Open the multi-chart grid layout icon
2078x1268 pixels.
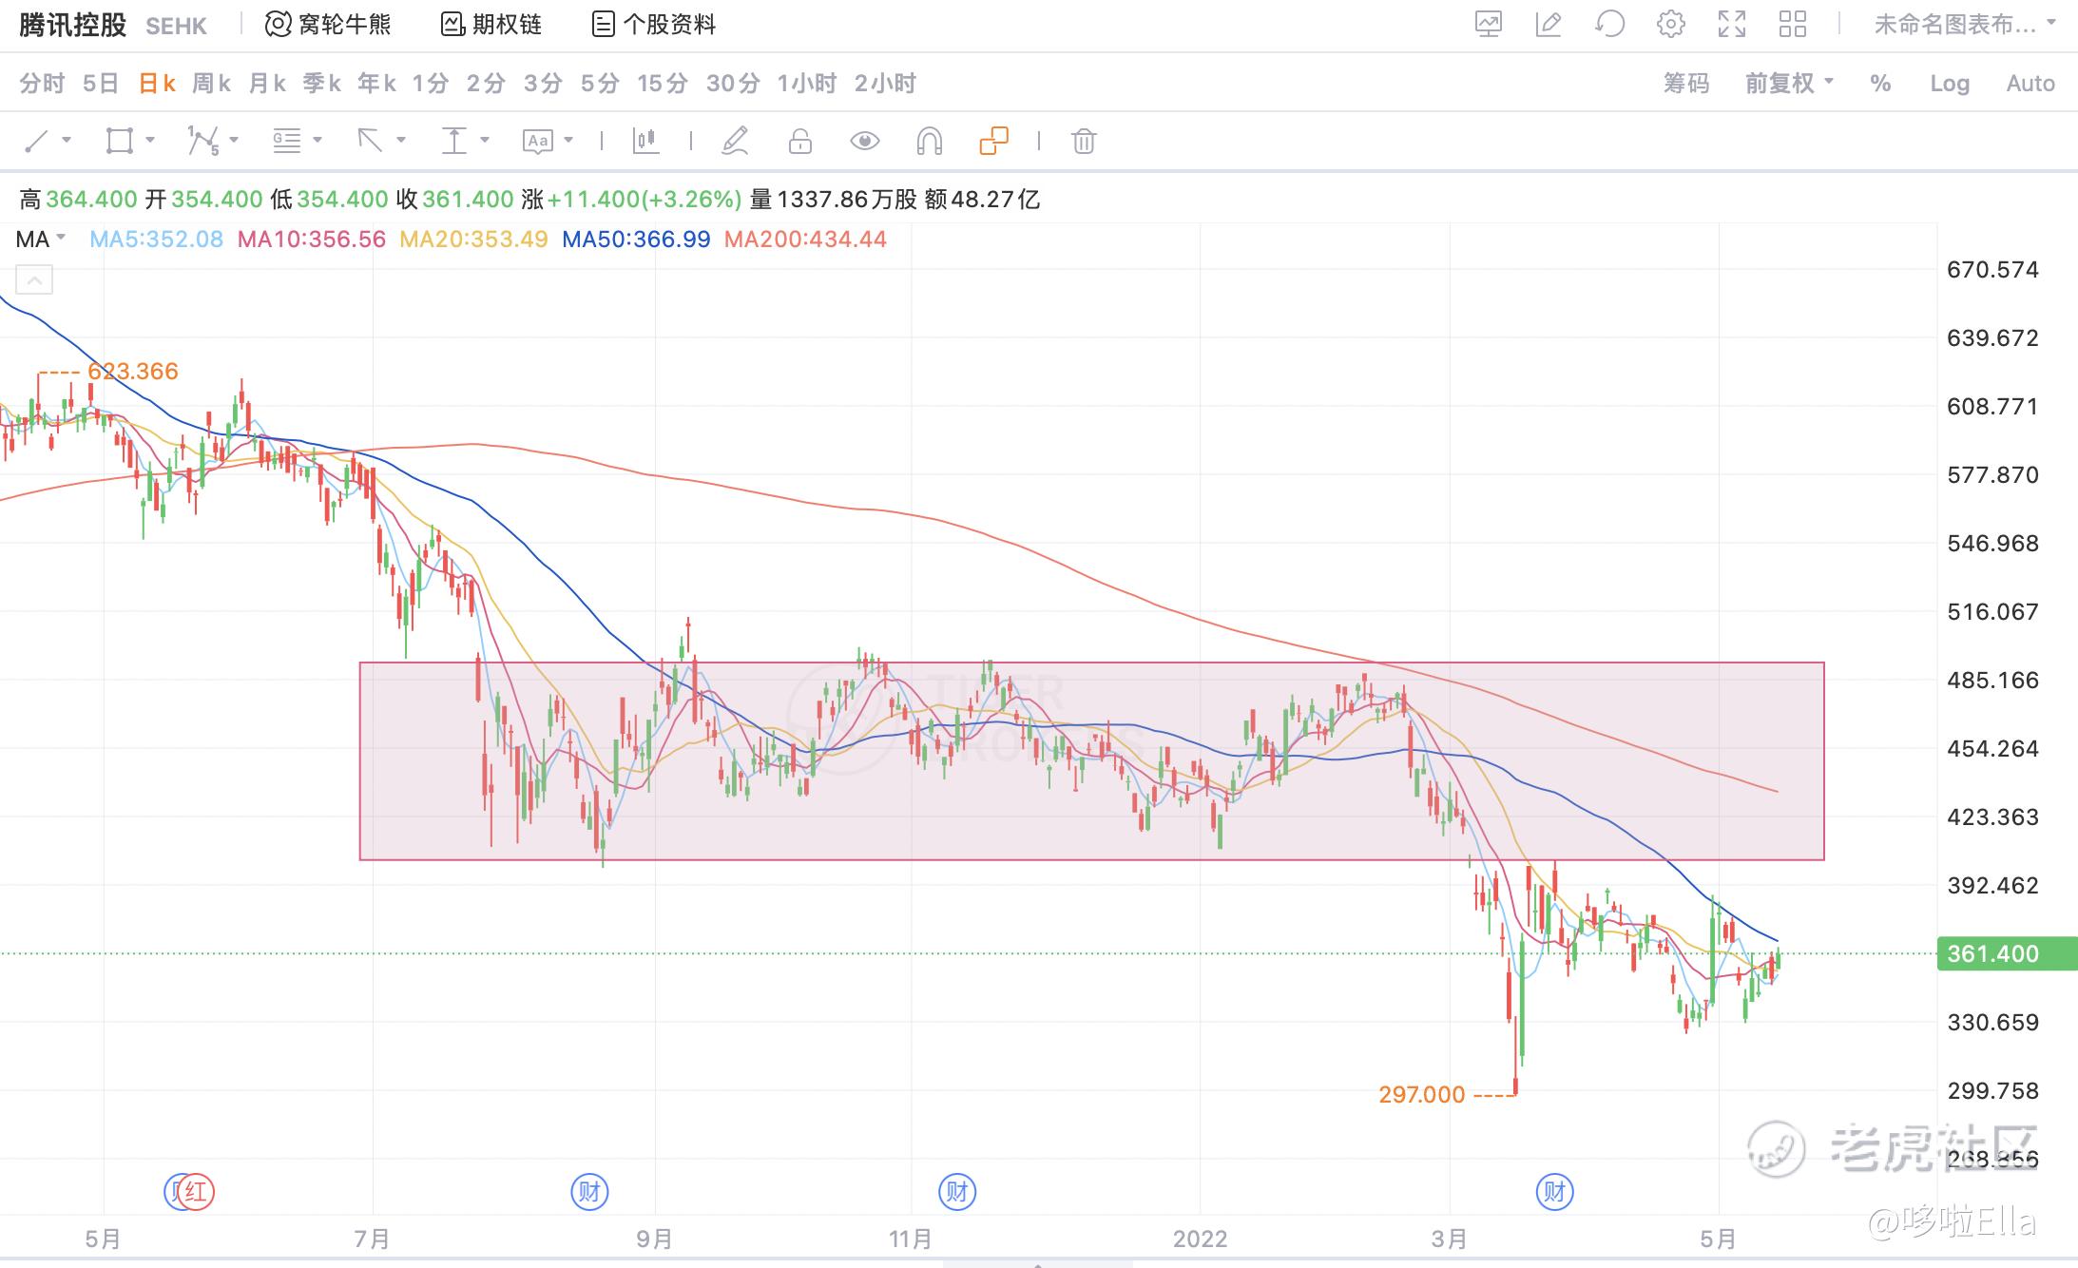point(1793,24)
